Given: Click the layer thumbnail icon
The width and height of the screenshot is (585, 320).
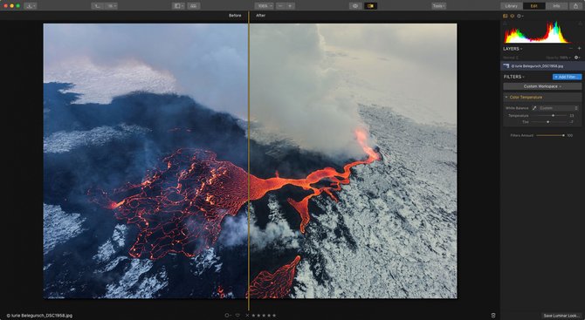Looking at the screenshot, I should (506, 66).
